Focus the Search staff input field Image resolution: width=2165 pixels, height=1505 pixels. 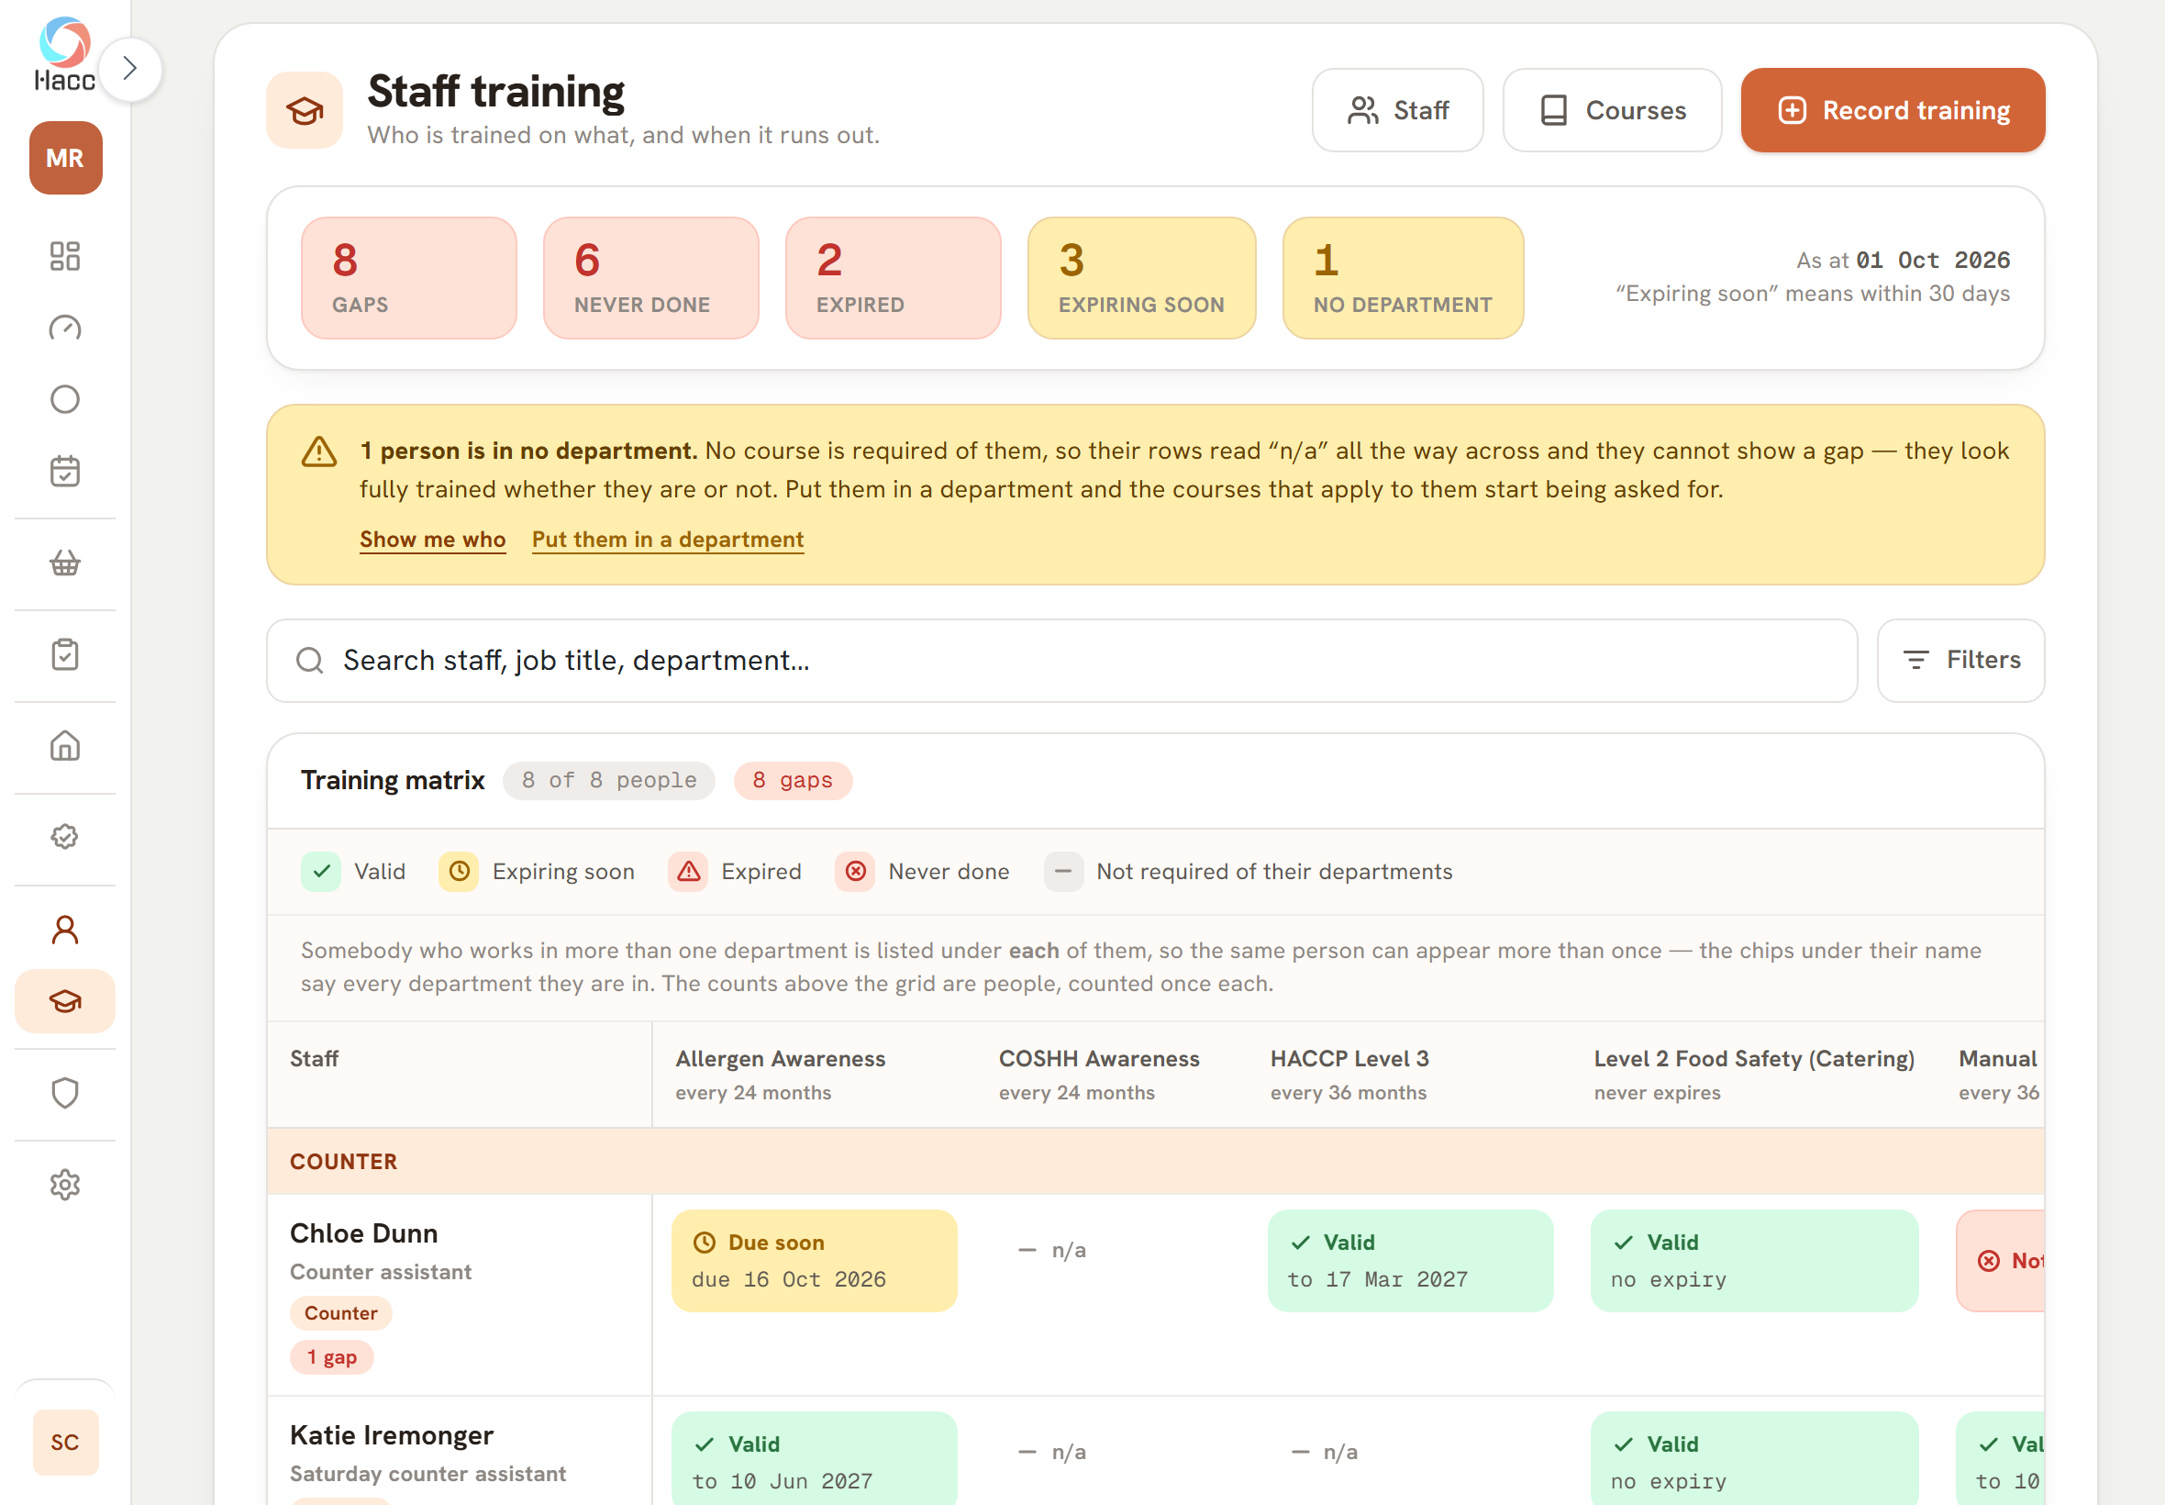1061,661
